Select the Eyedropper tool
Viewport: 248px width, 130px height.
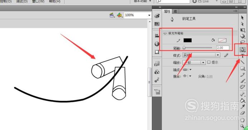(243, 107)
